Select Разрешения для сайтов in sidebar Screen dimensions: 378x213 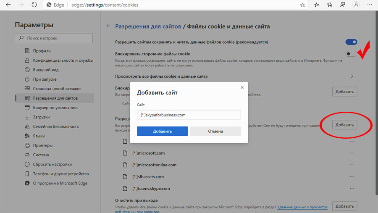click(x=54, y=98)
